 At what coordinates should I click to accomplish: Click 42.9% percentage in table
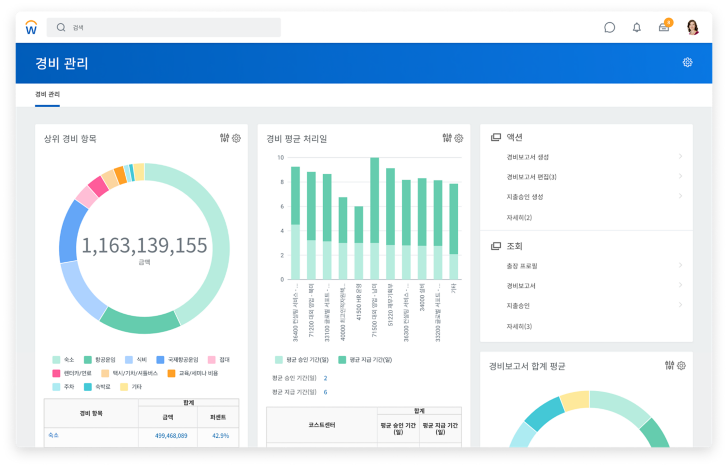pyautogui.click(x=220, y=436)
